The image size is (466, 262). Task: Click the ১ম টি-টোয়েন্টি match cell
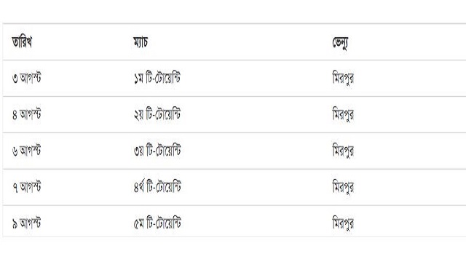(x=157, y=78)
